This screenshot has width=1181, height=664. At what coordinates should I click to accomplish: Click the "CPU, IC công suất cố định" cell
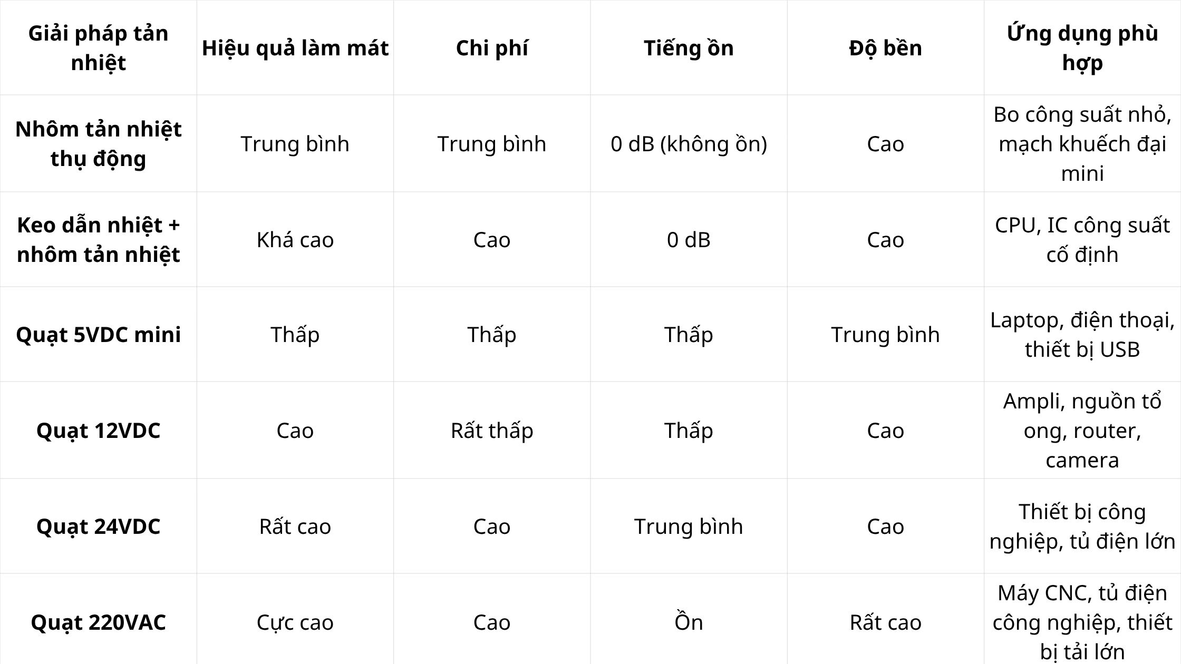tap(1082, 240)
